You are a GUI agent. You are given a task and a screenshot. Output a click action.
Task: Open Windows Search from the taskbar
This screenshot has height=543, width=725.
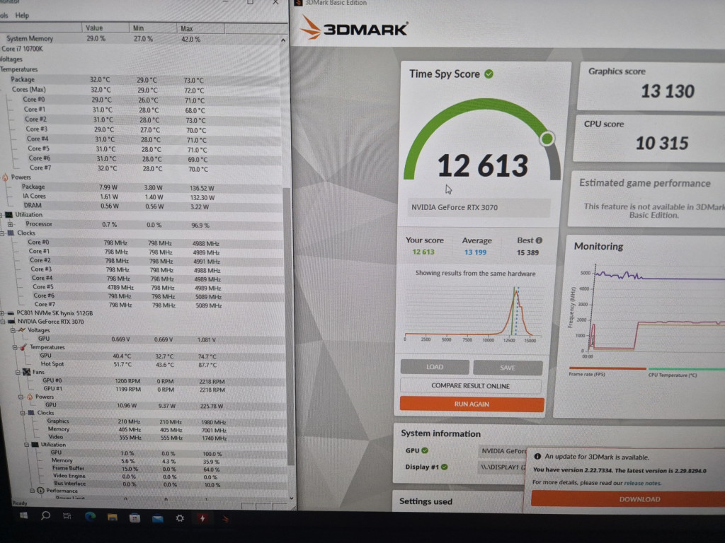pos(45,515)
